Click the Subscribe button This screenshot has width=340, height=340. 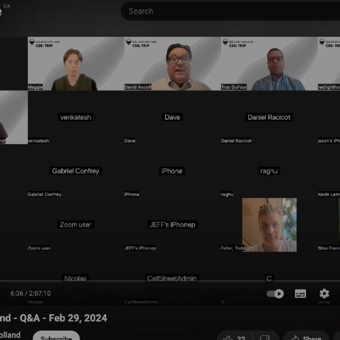(x=56, y=335)
